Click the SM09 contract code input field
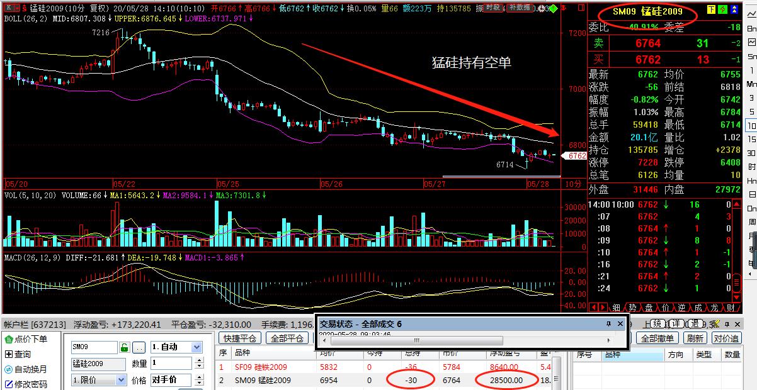Image resolution: width=757 pixels, height=390 pixels. 94,347
